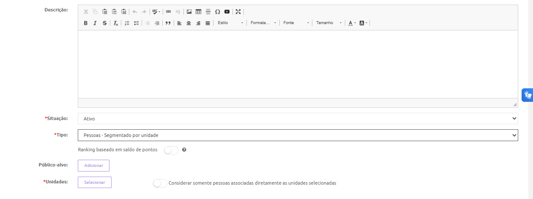Open the text color picker

tap(352, 23)
